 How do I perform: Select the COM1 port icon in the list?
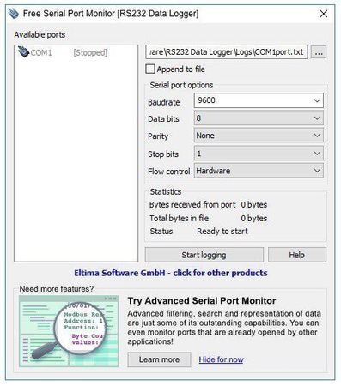click(23, 52)
